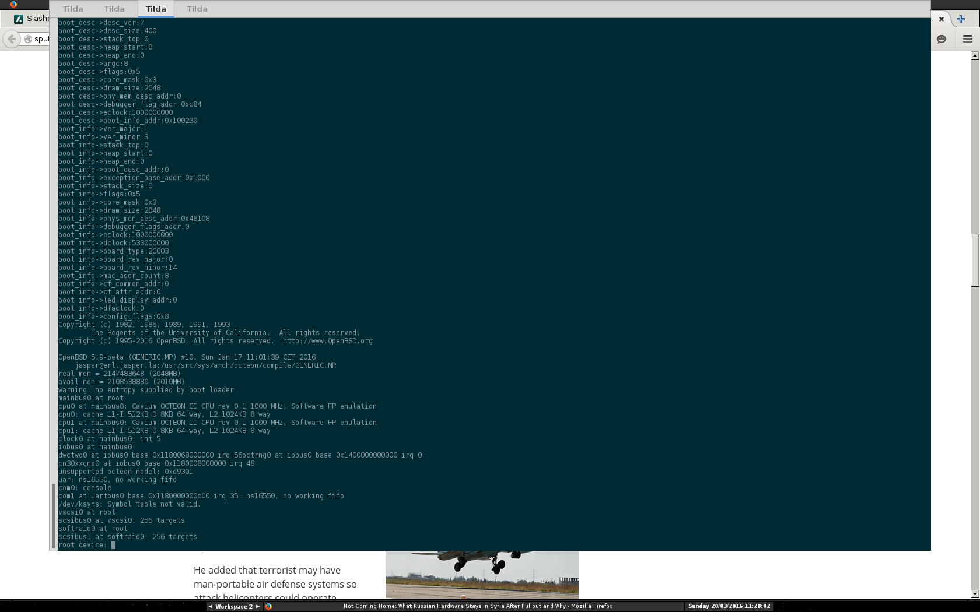Switch to previous workspace with left arrow
The width and height of the screenshot is (980, 612).
[211, 606]
